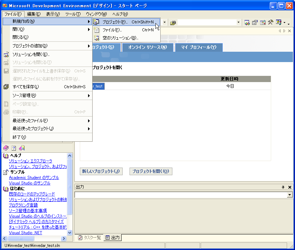Choose ソリューションを開く(E)... menu item
The width and height of the screenshot is (295, 250).
[47, 54]
